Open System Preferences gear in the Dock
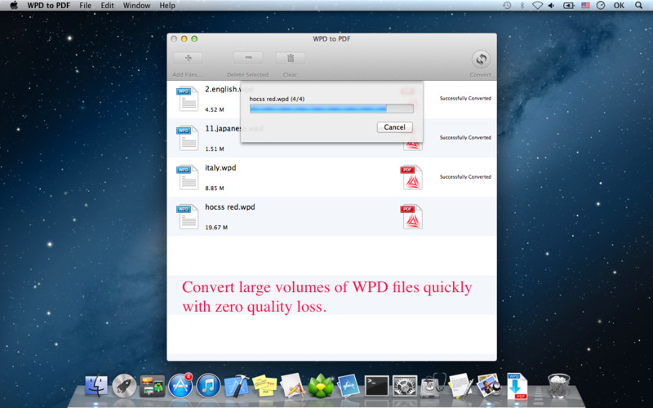This screenshot has height=408, width=653. pyautogui.click(x=405, y=385)
